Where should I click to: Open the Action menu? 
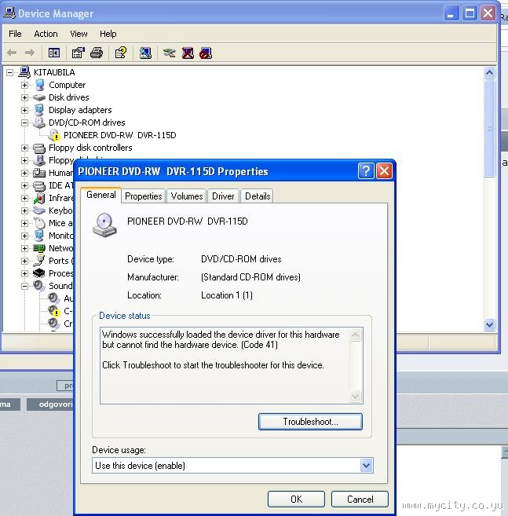[x=46, y=34]
